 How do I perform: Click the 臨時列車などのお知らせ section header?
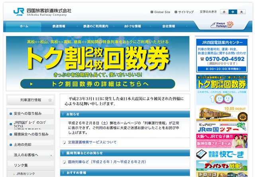coord(125,153)
